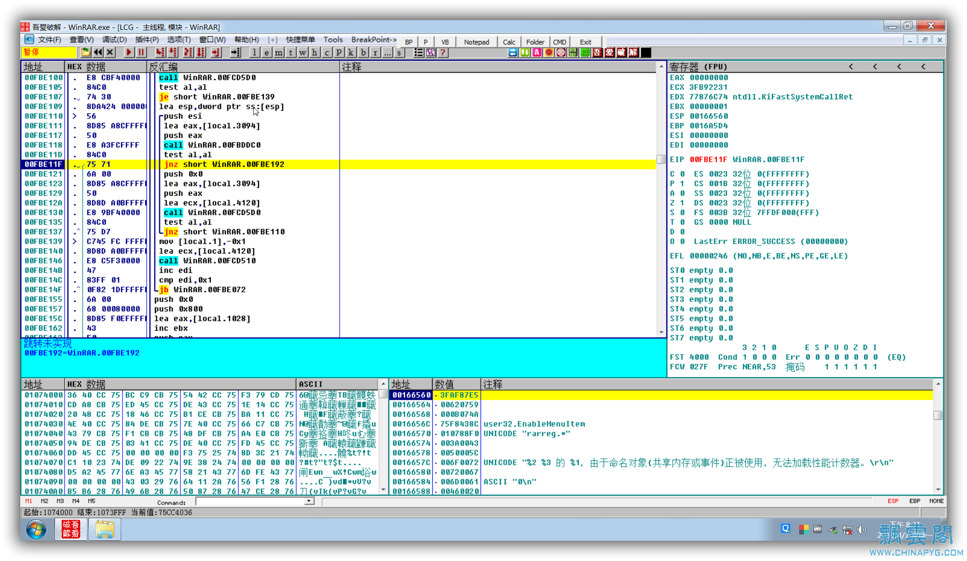967x561 pixels.
Task: Click the red target circle plugin icon
Action: [x=561, y=53]
